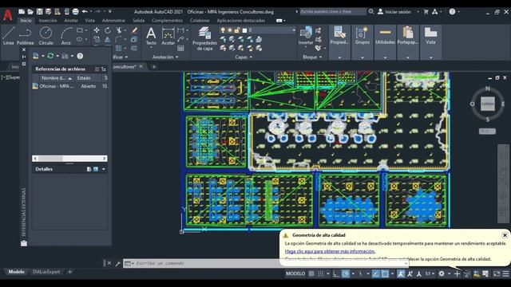Select the Fillet (Empalme) tool
Image resolution: width=511 pixels, height=287 pixels.
118,39
